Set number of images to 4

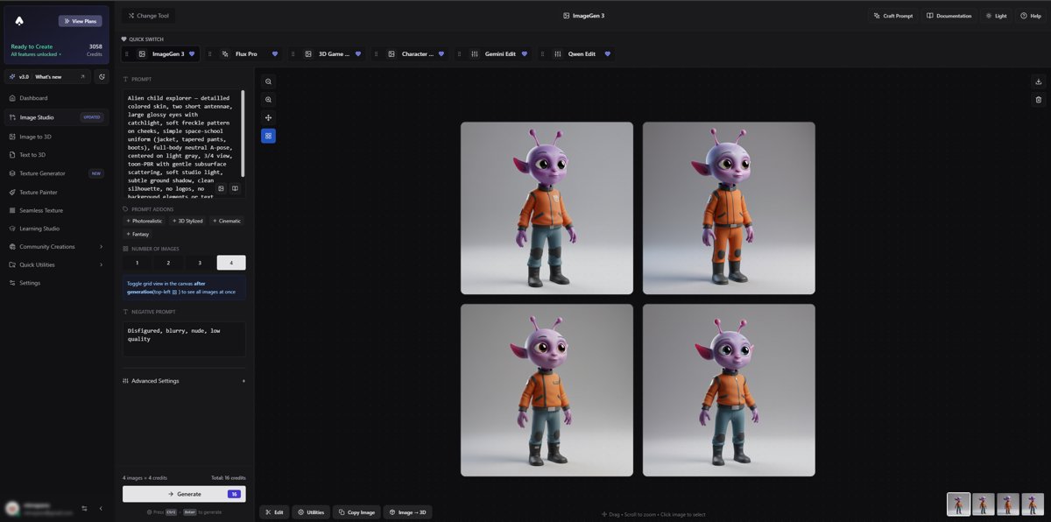[x=231, y=263]
